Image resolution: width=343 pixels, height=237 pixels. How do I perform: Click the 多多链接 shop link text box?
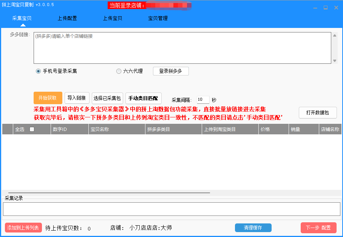pos(182,48)
